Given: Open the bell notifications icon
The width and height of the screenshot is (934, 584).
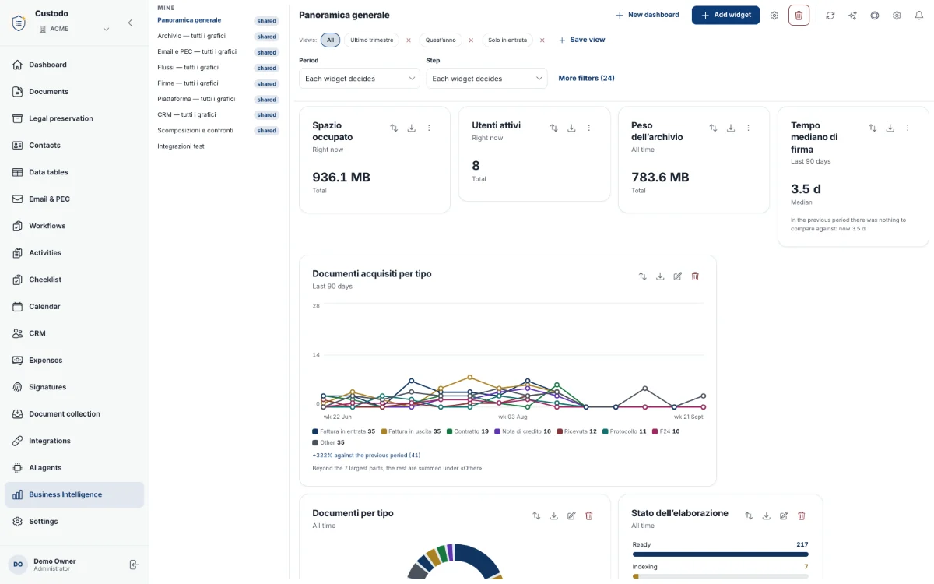Looking at the screenshot, I should click(918, 16).
